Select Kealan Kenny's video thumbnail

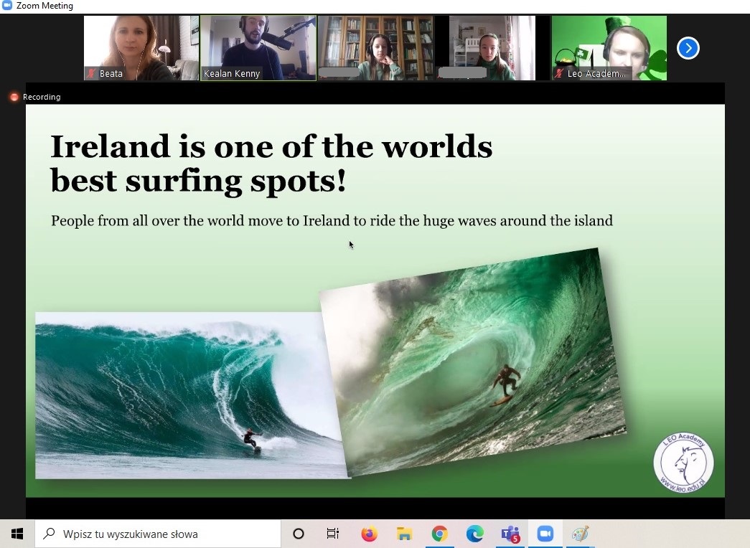point(258,48)
